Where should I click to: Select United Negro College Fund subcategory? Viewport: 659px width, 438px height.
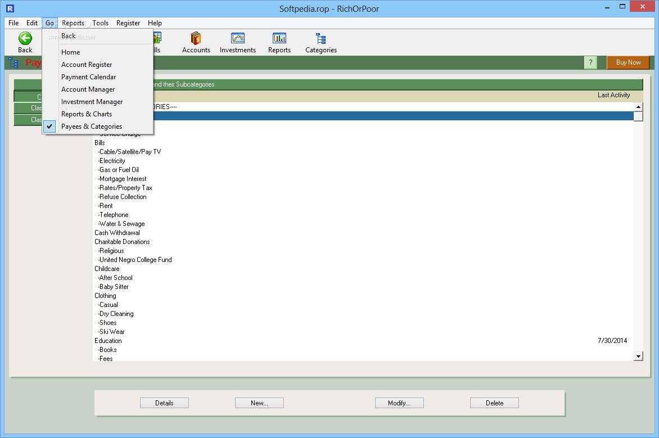pyautogui.click(x=135, y=260)
